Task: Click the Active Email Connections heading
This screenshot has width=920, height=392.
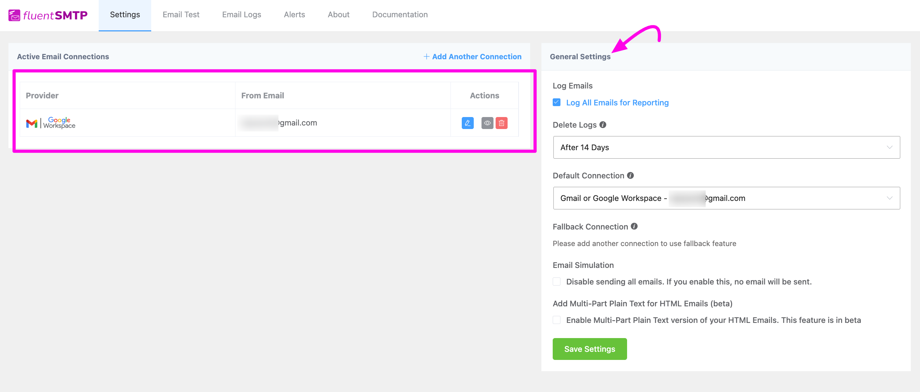Action: (x=63, y=56)
